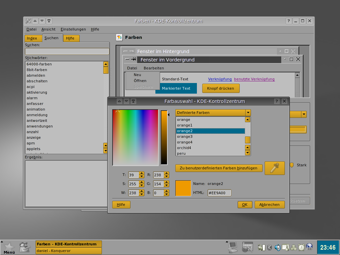Click inside the hue-saturation color field
The height and width of the screenshot is (255, 340).
tap(135, 137)
